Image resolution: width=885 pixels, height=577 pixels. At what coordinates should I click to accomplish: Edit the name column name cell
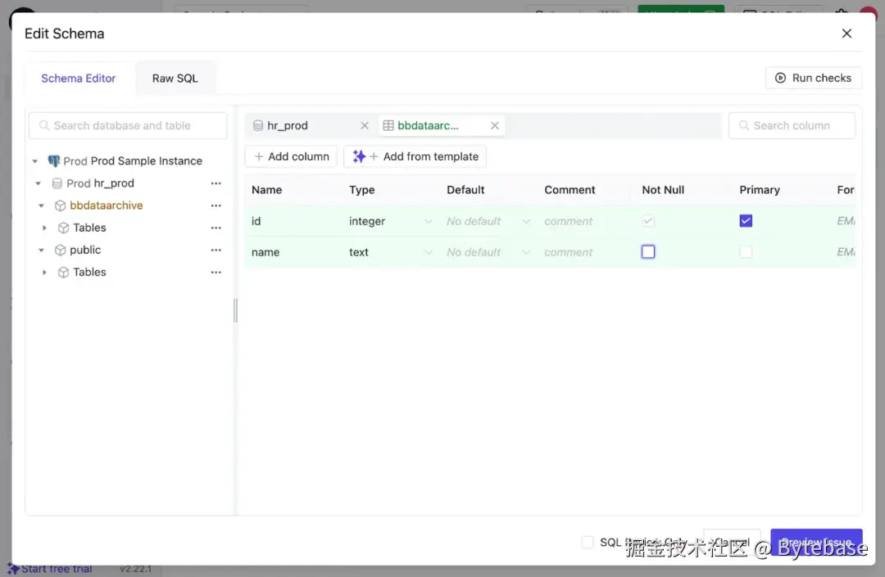point(294,252)
